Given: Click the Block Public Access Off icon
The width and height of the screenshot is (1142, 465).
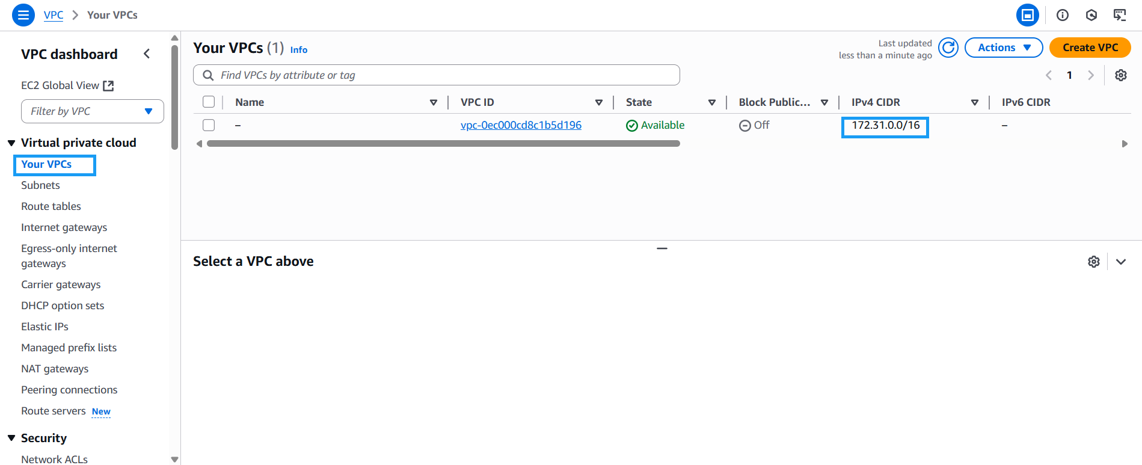Looking at the screenshot, I should (x=745, y=126).
